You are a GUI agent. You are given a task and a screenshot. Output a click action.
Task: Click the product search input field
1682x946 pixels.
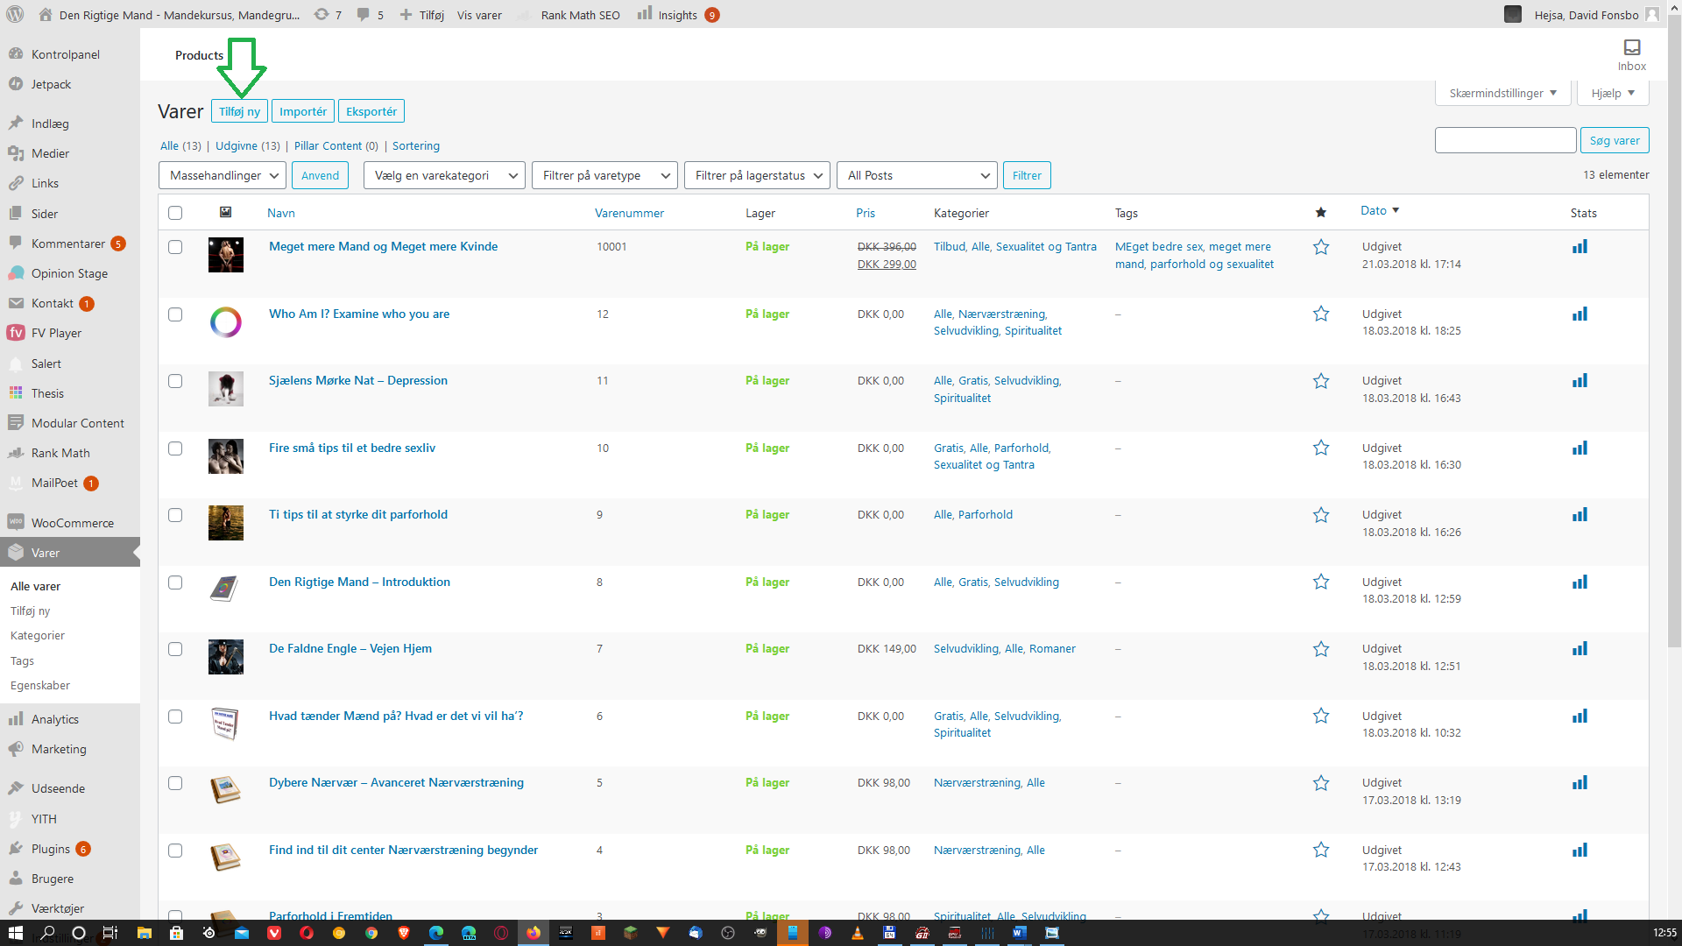click(1505, 140)
